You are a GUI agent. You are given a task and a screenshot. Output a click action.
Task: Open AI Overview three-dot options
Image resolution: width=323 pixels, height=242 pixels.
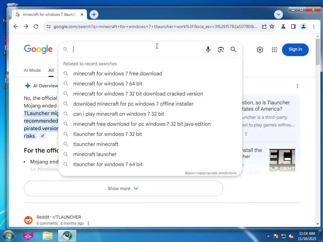click(x=297, y=86)
